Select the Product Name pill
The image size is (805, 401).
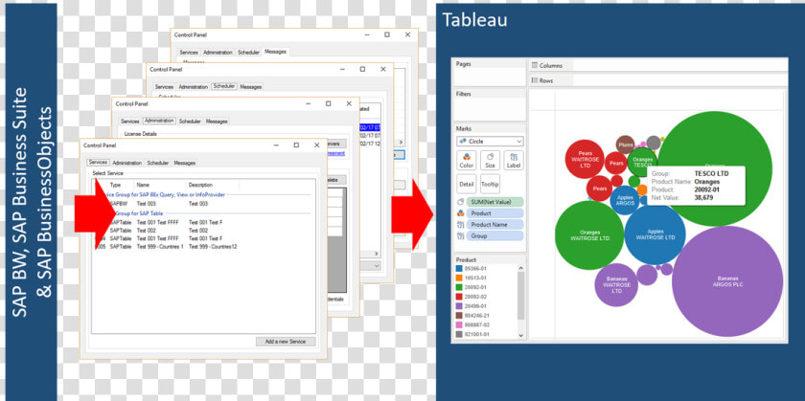click(x=494, y=225)
